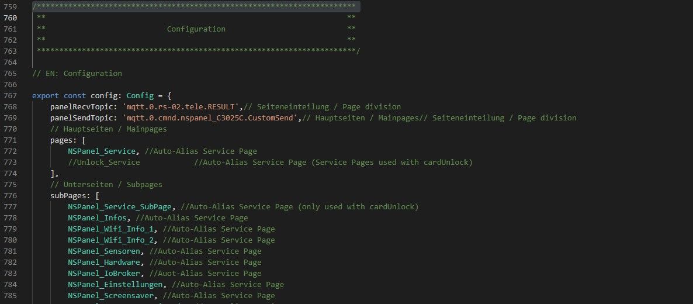Click the NSPanel_Sensoren identifier

click(x=106, y=251)
